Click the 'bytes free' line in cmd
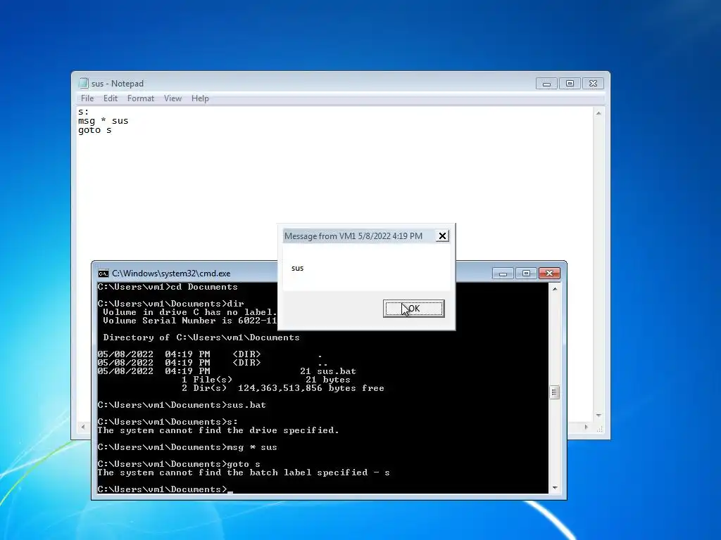The image size is (721, 540). point(283,388)
